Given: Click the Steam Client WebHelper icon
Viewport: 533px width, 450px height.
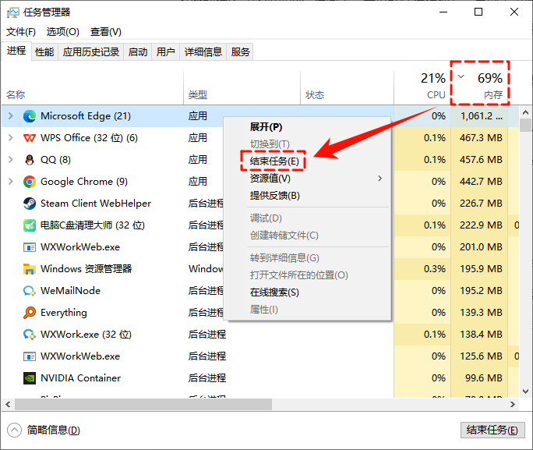Looking at the screenshot, I should click(30, 204).
